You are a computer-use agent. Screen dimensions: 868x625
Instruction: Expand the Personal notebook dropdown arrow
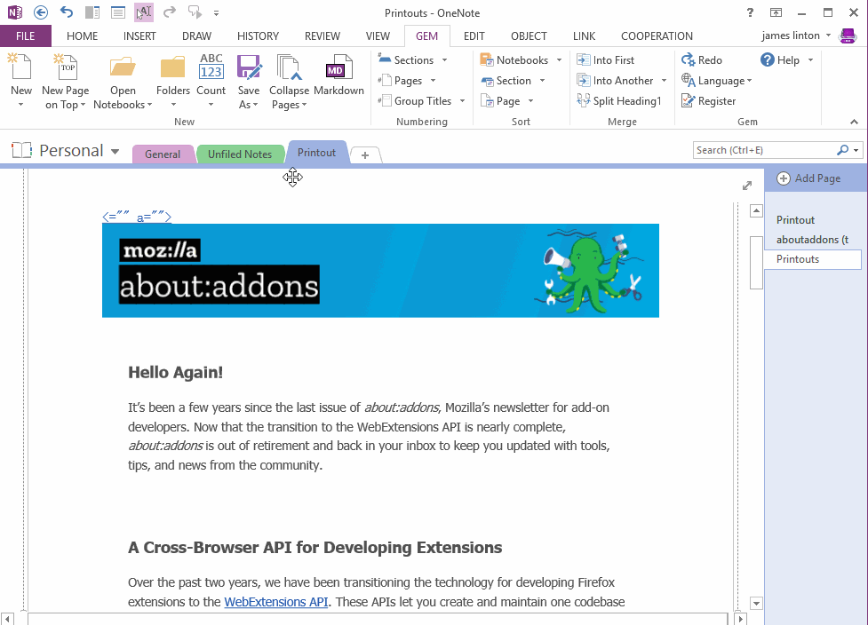click(115, 151)
